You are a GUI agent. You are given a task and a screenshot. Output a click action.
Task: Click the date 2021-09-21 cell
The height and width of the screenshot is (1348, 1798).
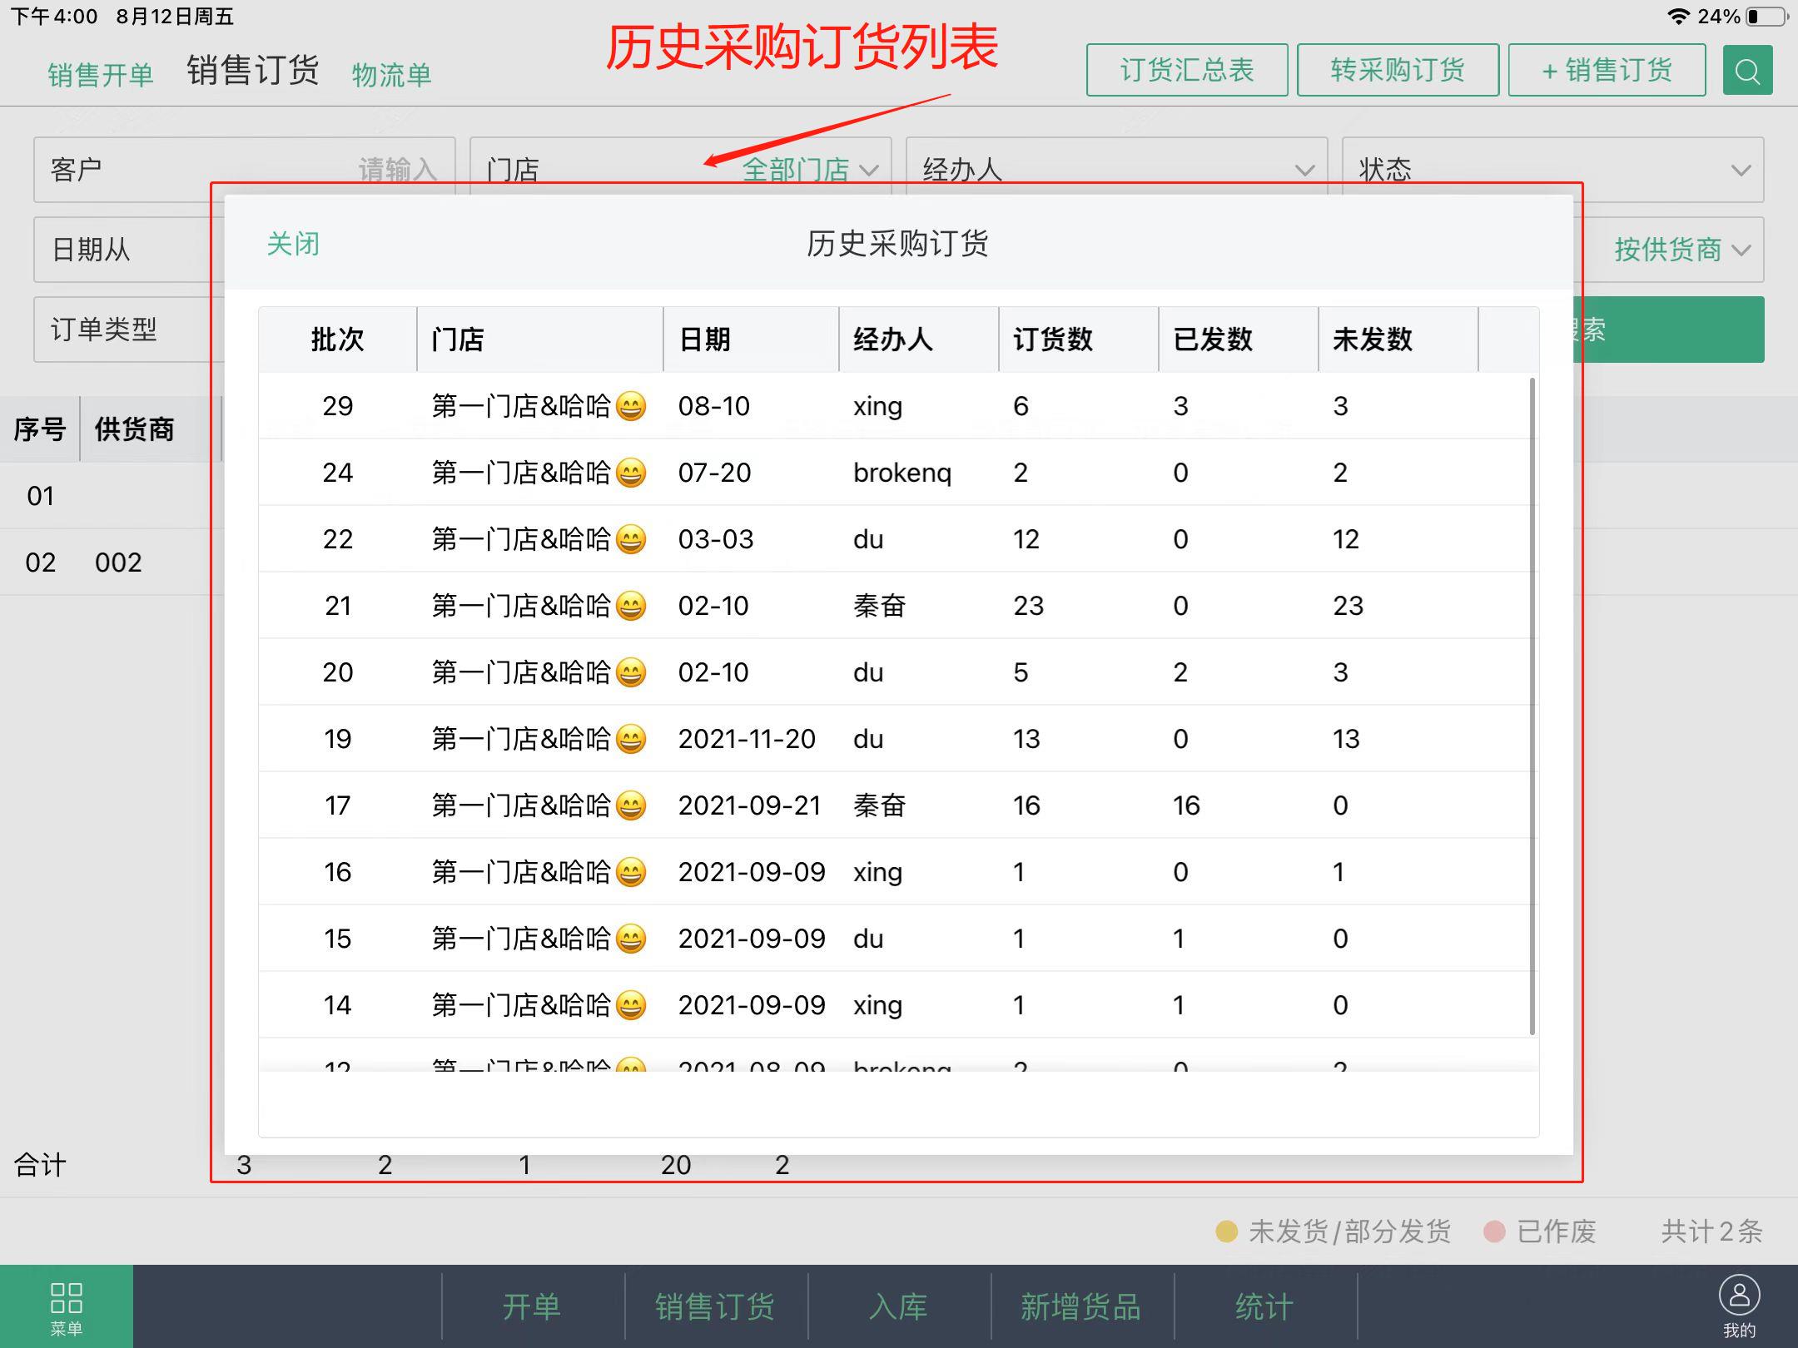click(750, 805)
